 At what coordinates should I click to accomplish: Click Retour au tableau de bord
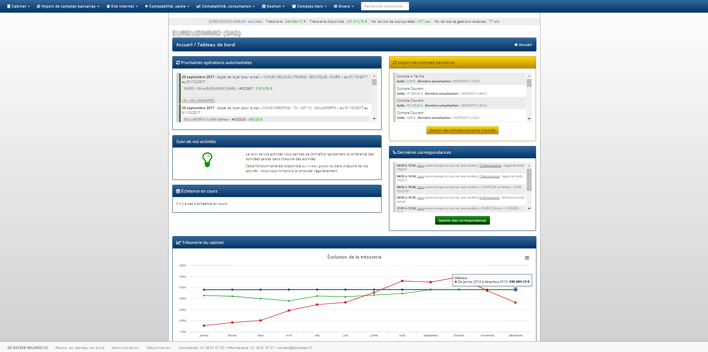[80, 348]
